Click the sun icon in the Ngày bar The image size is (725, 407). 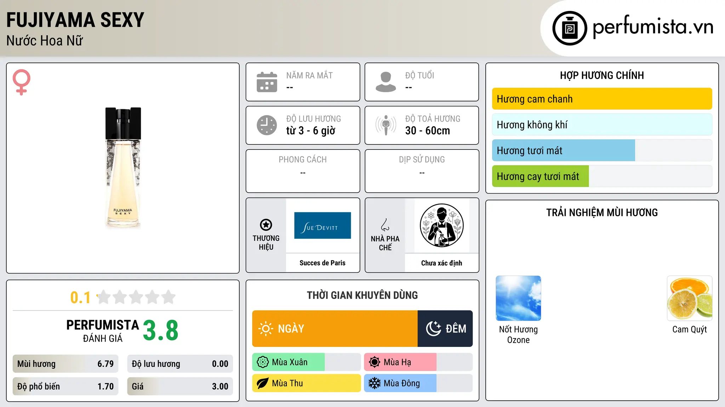click(266, 329)
